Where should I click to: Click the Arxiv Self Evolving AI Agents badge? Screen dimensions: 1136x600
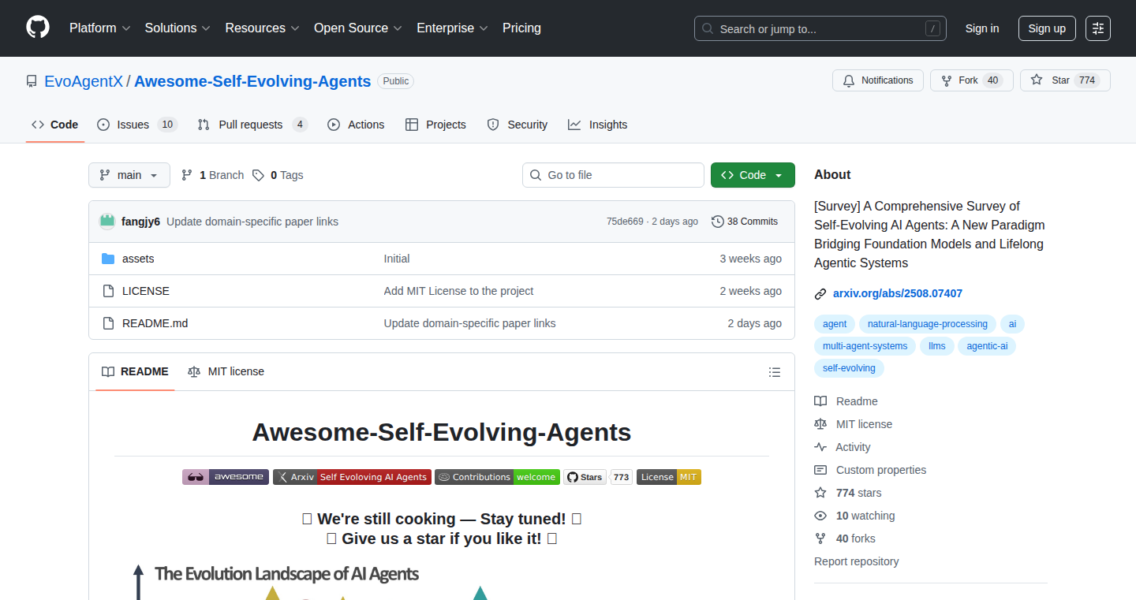coord(352,477)
